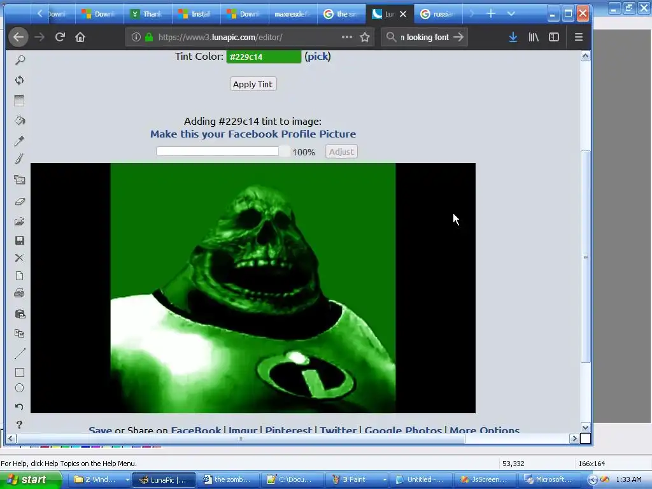Image resolution: width=652 pixels, height=489 pixels.
Task: Click the More Options link
Action: point(485,430)
